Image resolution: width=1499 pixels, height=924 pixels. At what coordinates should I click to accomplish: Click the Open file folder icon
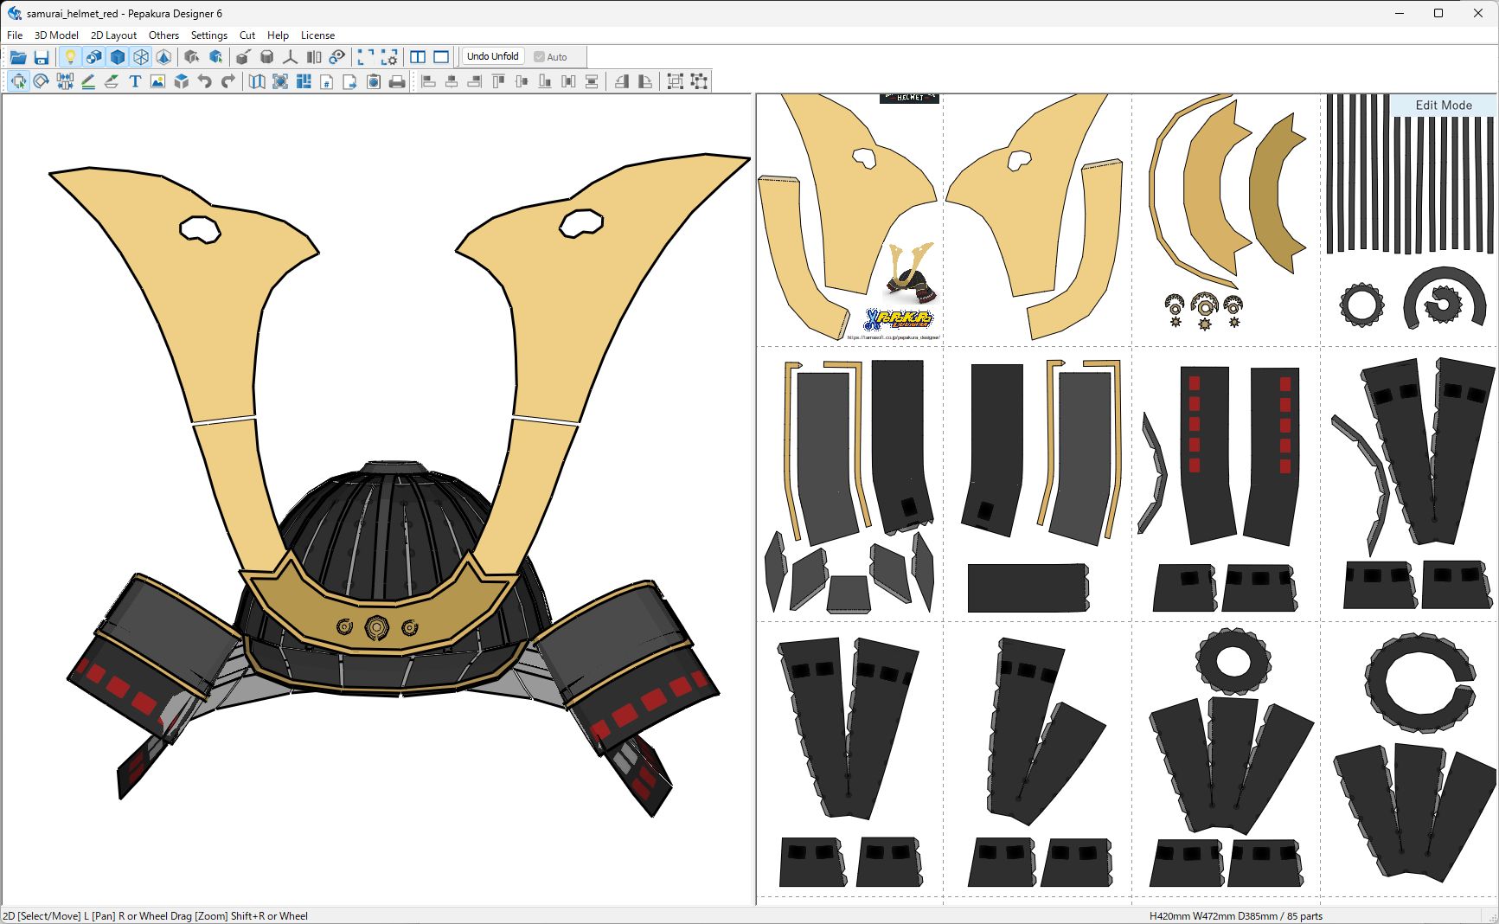point(18,57)
